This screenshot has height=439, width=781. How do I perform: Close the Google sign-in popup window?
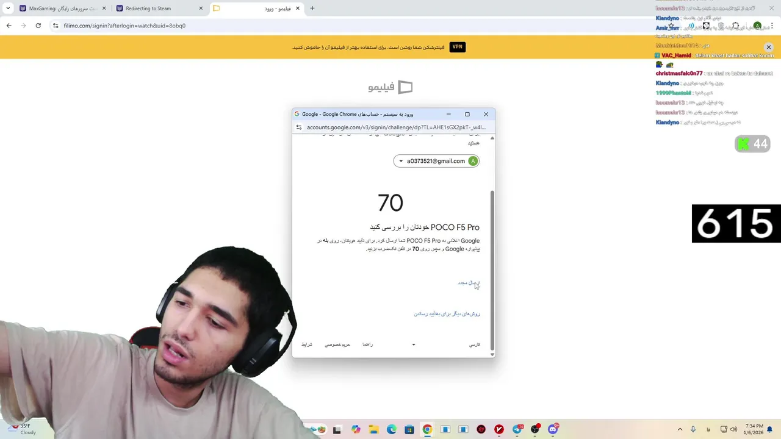coord(486,114)
